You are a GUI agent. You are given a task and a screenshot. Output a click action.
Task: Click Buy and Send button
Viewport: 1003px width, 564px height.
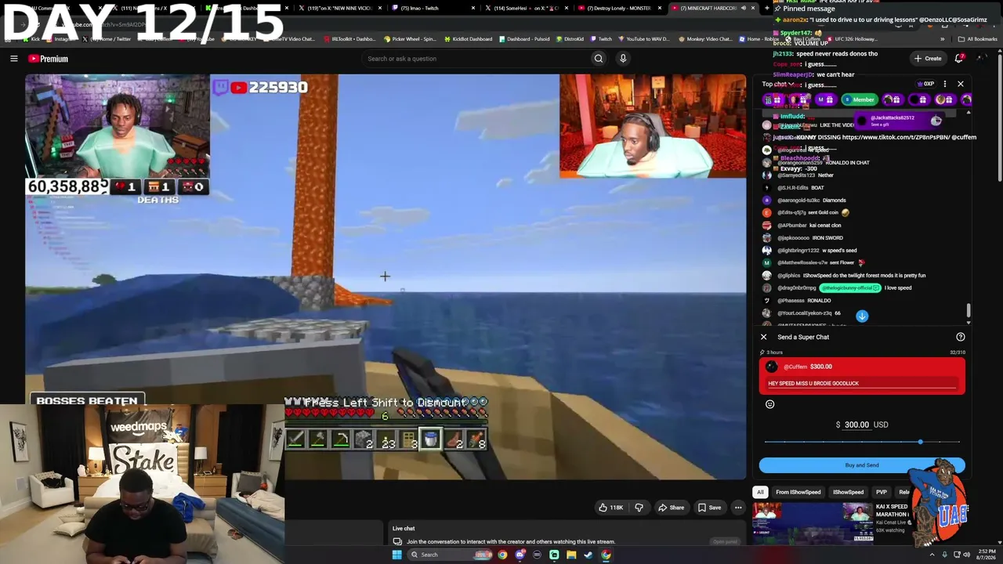(862, 465)
